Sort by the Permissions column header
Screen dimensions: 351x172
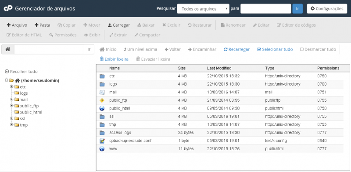click(x=328, y=68)
